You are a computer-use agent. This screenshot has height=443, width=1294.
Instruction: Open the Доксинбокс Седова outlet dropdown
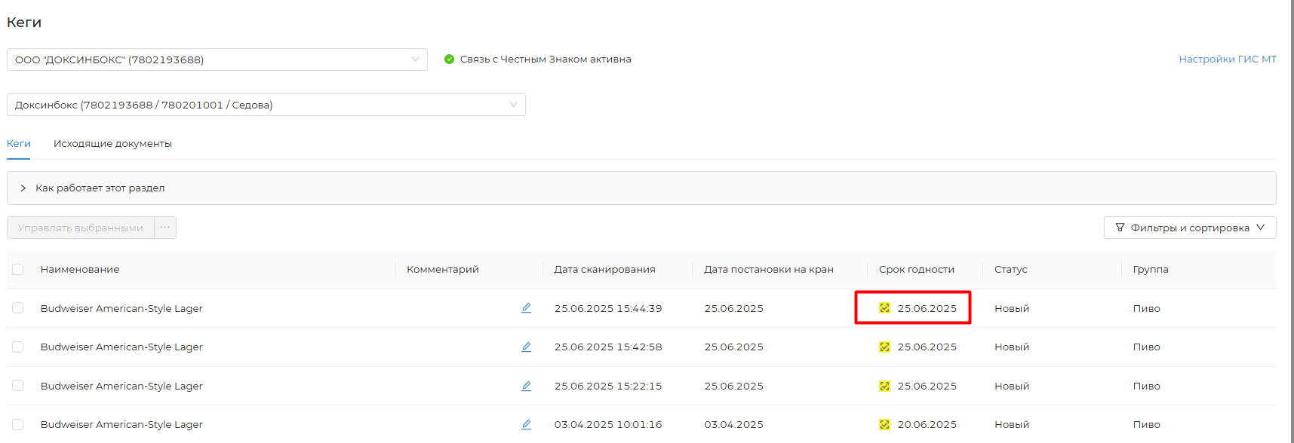[266, 105]
